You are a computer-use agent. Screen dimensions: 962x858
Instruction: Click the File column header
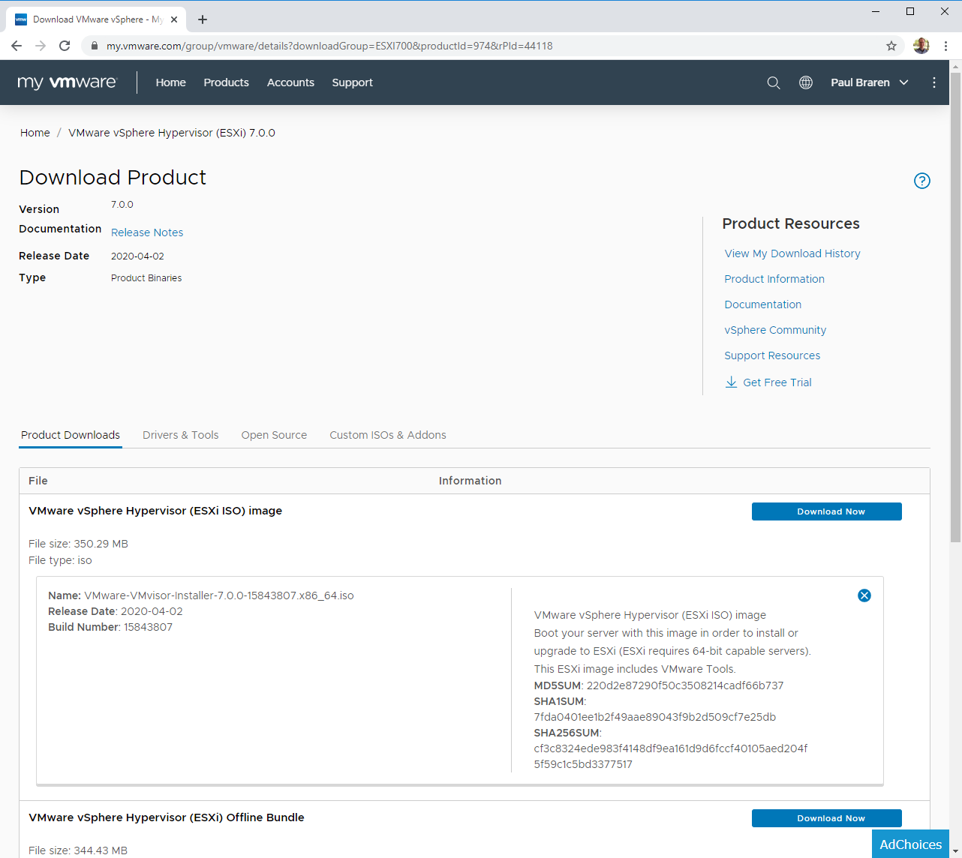click(x=38, y=481)
